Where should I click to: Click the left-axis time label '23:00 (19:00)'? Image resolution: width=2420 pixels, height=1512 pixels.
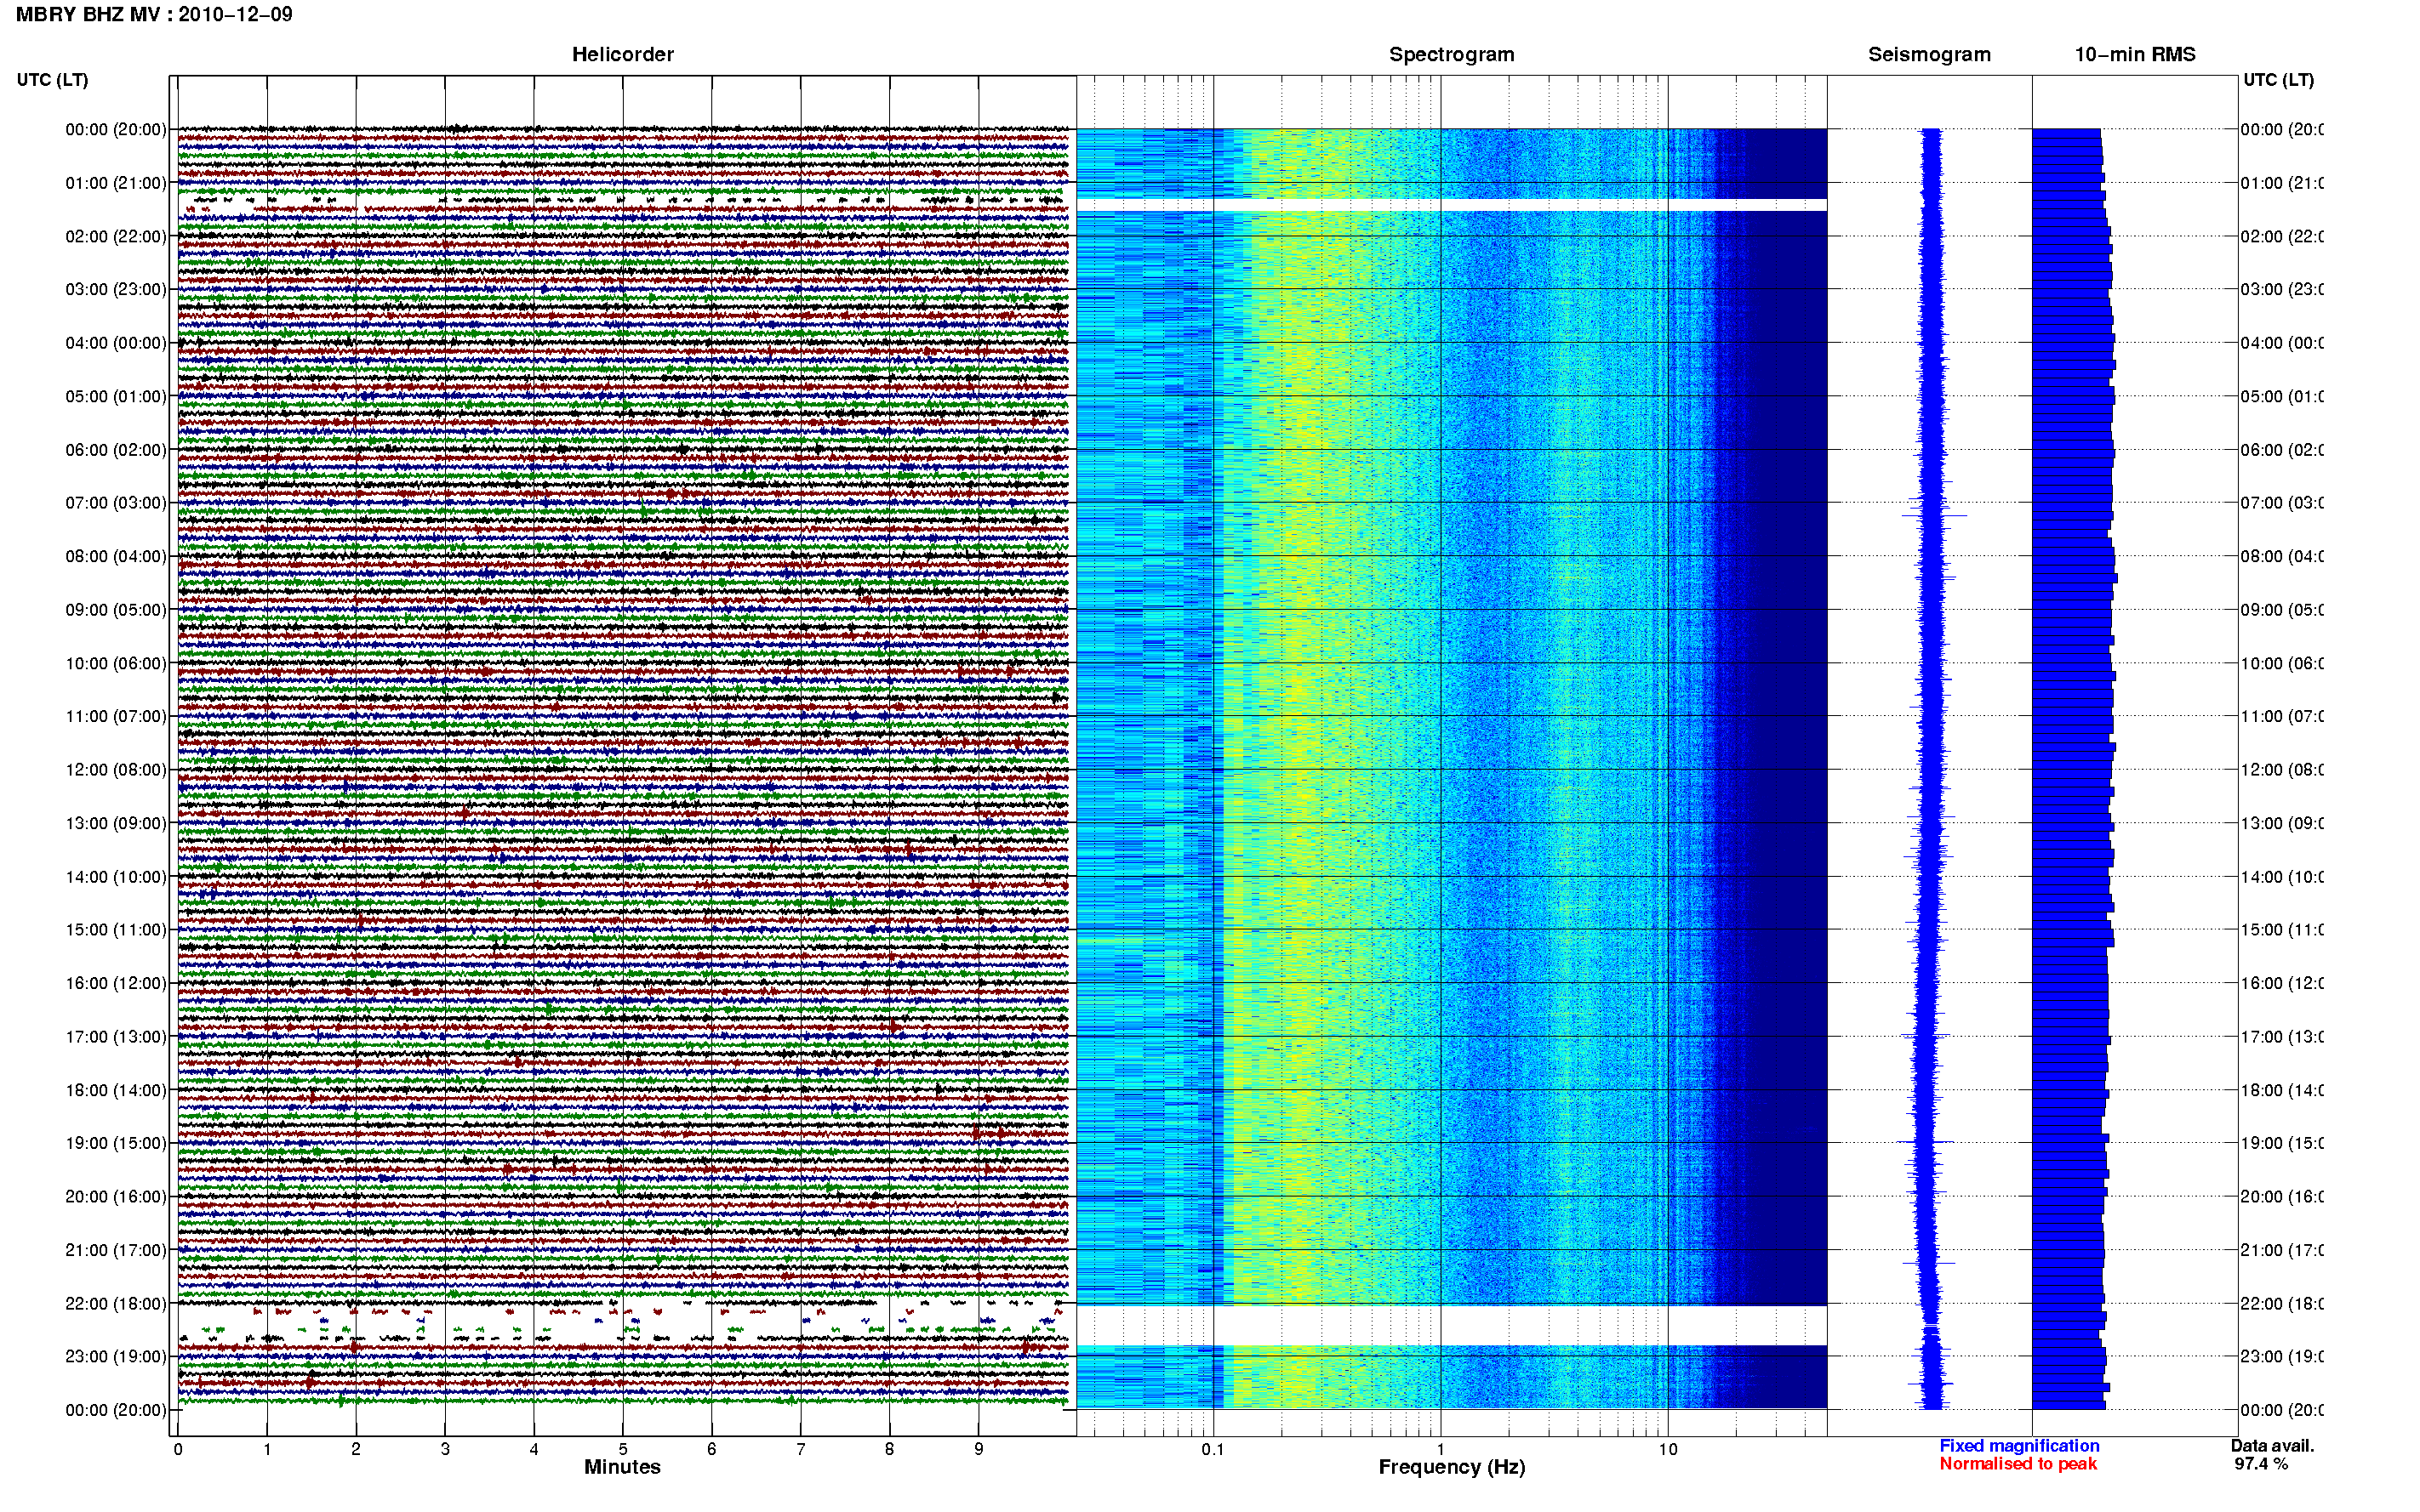click(116, 1356)
